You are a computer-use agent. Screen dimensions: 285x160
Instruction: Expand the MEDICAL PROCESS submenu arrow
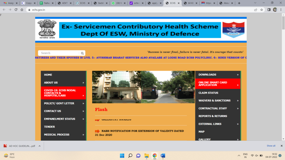[83, 134]
